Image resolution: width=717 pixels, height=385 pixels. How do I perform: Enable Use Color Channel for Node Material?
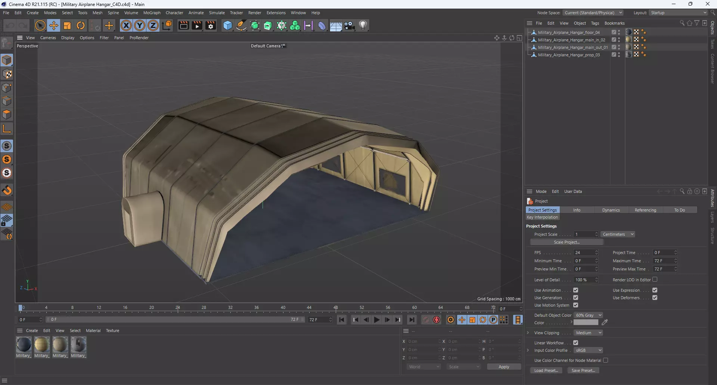[605, 360]
